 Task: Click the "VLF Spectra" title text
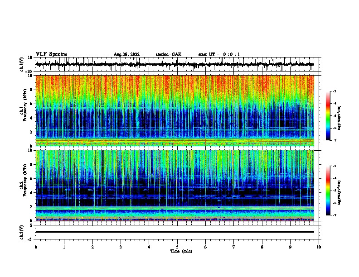[51, 54]
